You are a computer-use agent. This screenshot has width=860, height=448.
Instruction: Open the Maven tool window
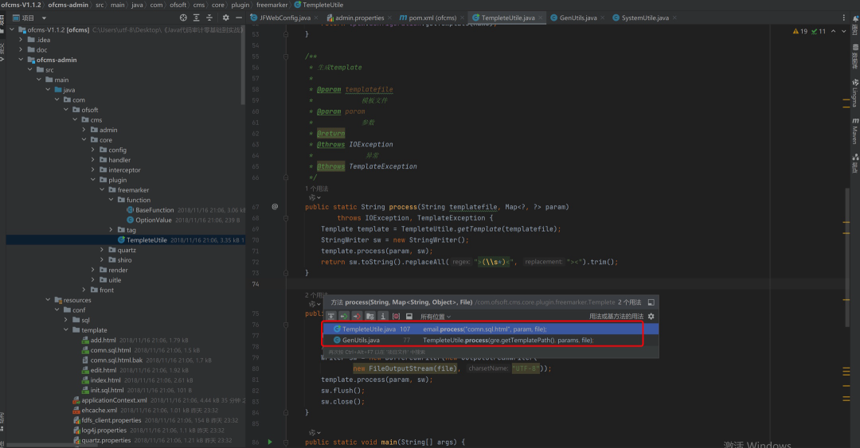[855, 131]
